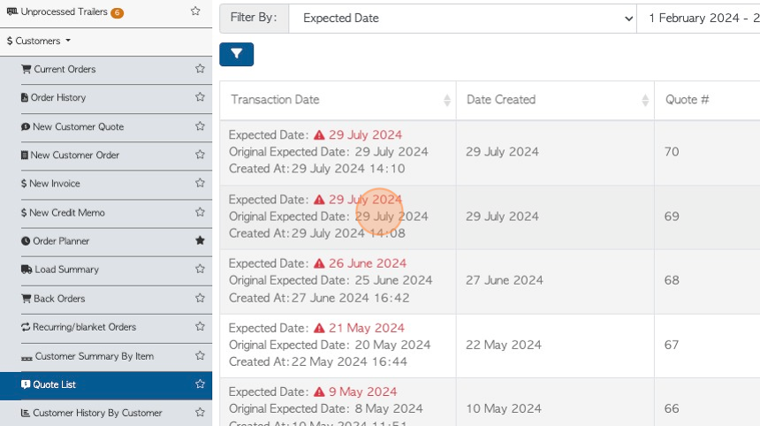
Task: Star the Load Summary menu item
Action: pos(200,269)
